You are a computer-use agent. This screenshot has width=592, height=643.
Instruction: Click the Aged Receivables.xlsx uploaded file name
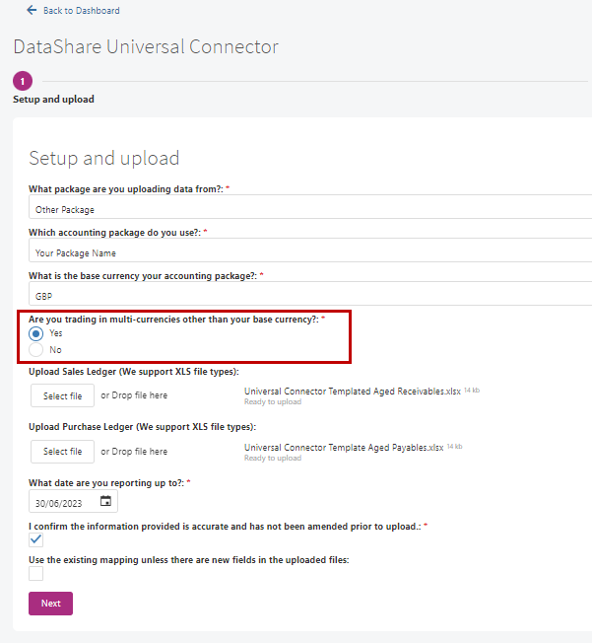point(353,392)
